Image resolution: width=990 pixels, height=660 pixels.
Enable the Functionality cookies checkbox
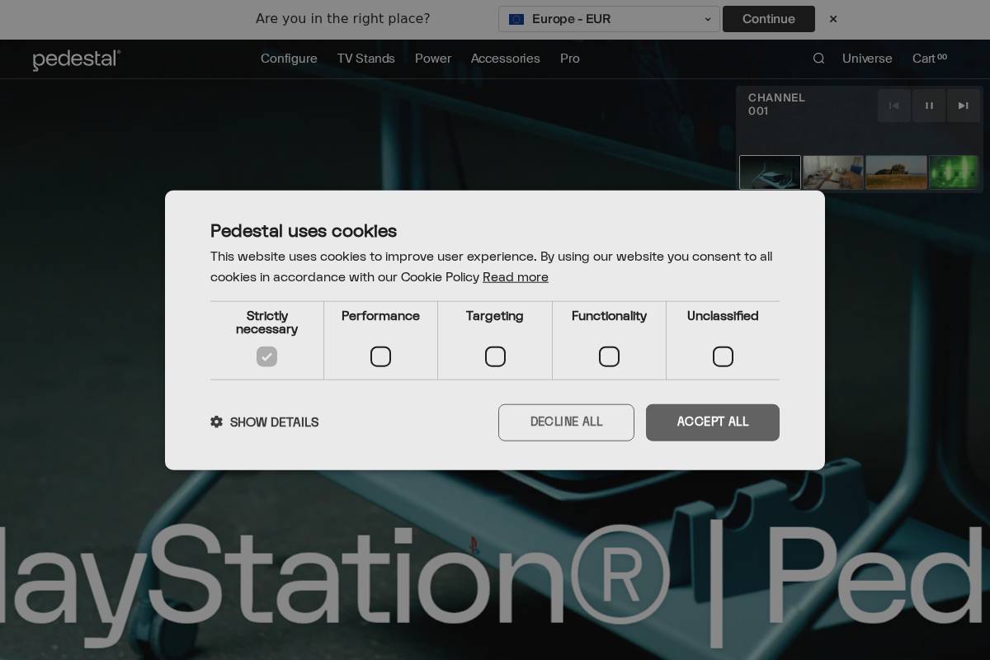pyautogui.click(x=609, y=356)
